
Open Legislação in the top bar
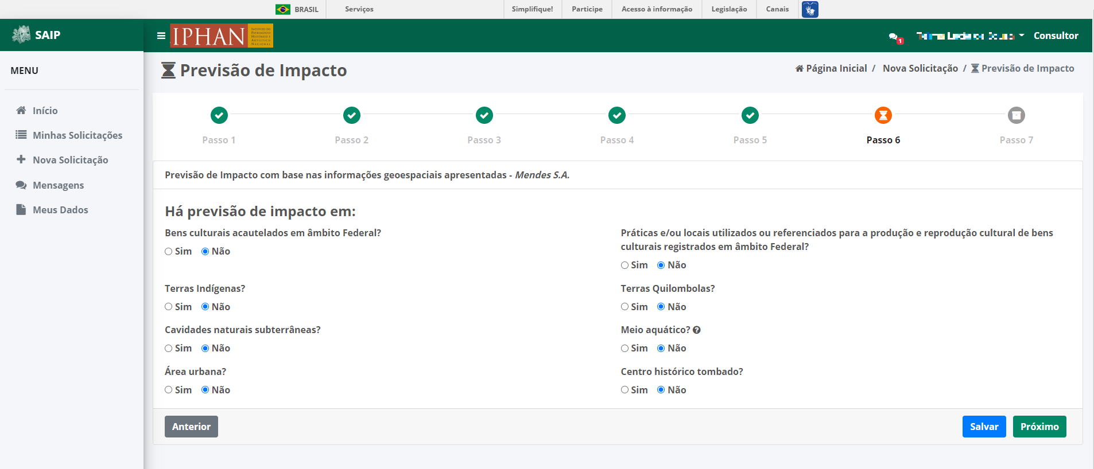(730, 9)
